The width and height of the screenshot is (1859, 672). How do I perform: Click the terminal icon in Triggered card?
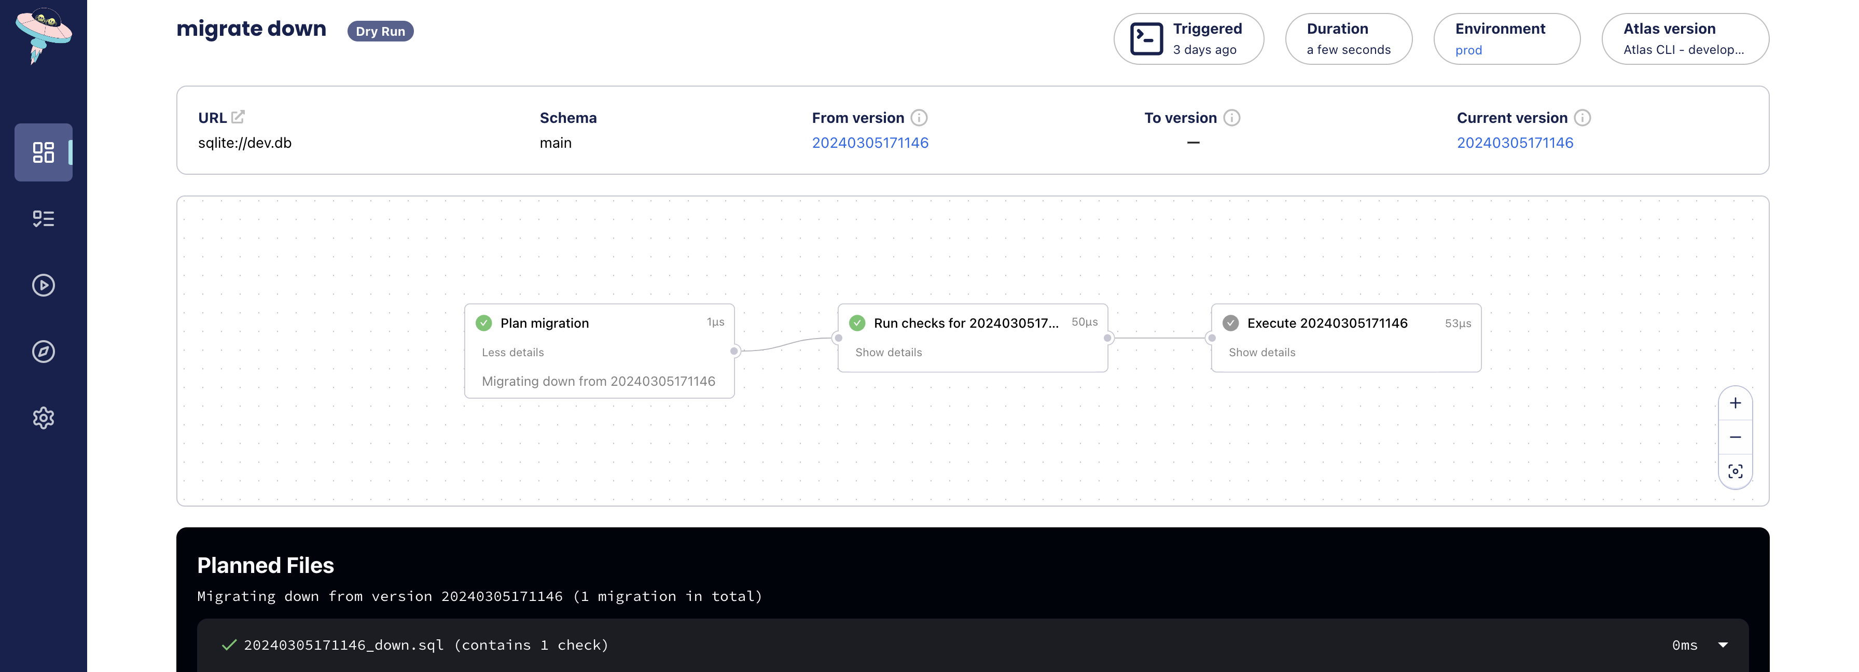click(x=1146, y=38)
